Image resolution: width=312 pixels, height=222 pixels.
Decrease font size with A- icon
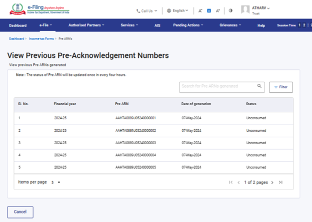(x=200, y=10)
